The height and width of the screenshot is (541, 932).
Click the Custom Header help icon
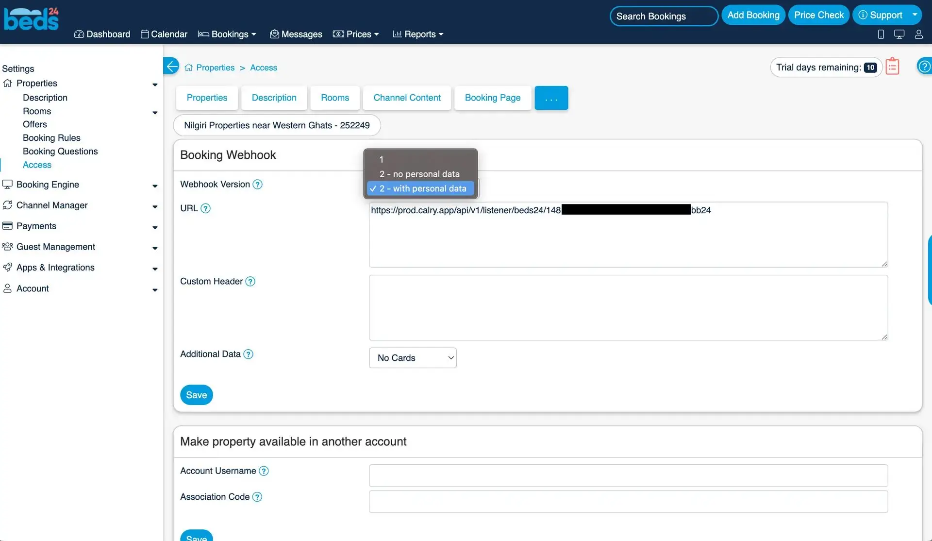(250, 281)
